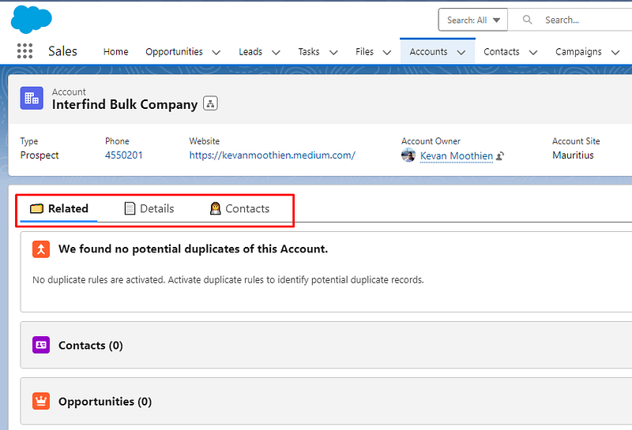Image resolution: width=632 pixels, height=430 pixels.
Task: Open the kevanmoothien.medium.com website link
Action: [x=272, y=155]
